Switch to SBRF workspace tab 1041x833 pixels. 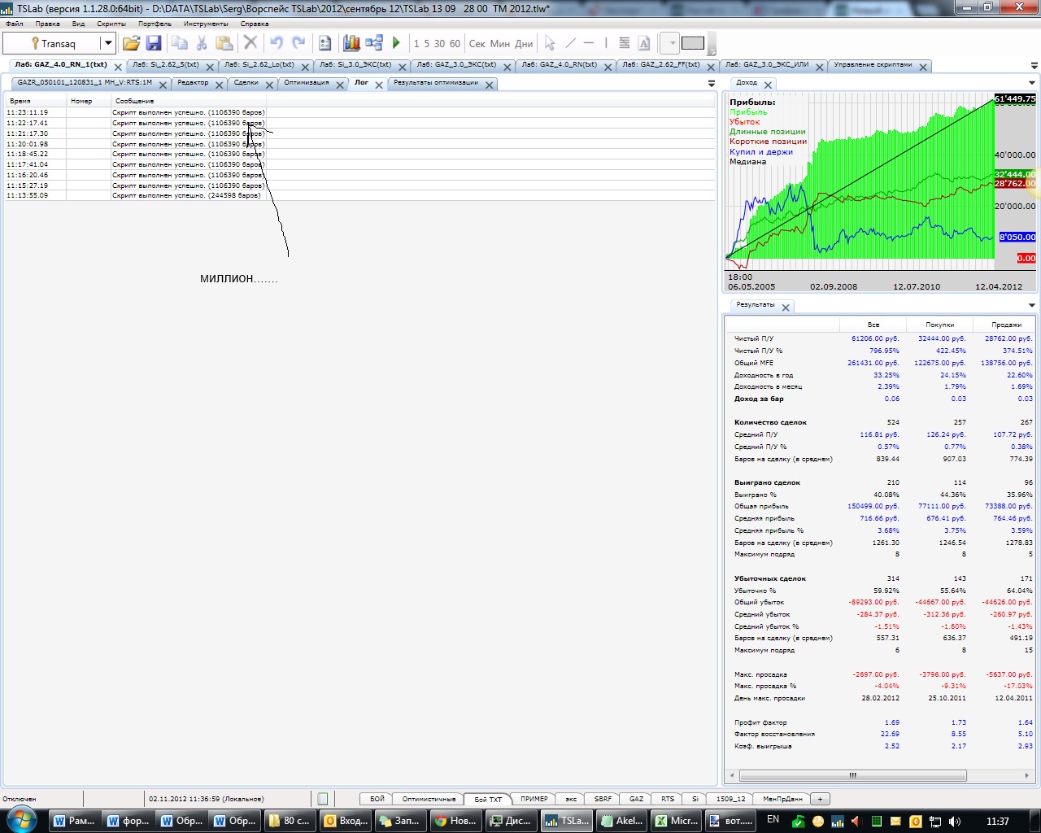(x=603, y=799)
